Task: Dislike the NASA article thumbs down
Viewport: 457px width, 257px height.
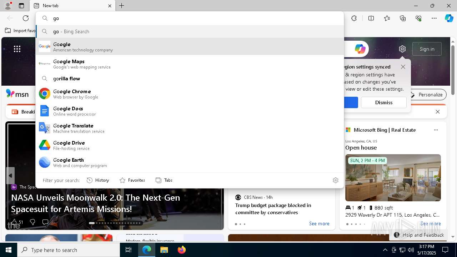Action: point(32,222)
